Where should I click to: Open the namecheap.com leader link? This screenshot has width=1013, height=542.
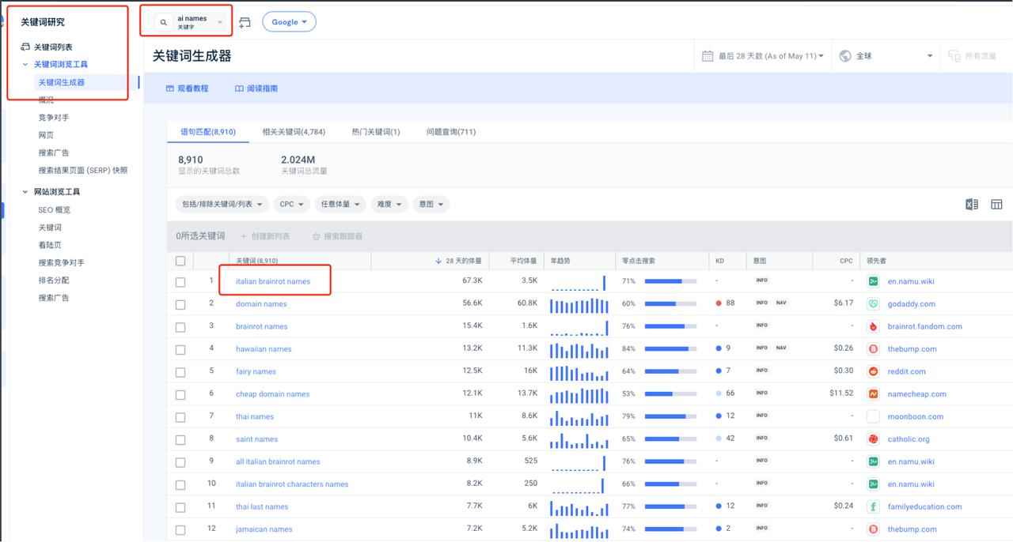(917, 393)
